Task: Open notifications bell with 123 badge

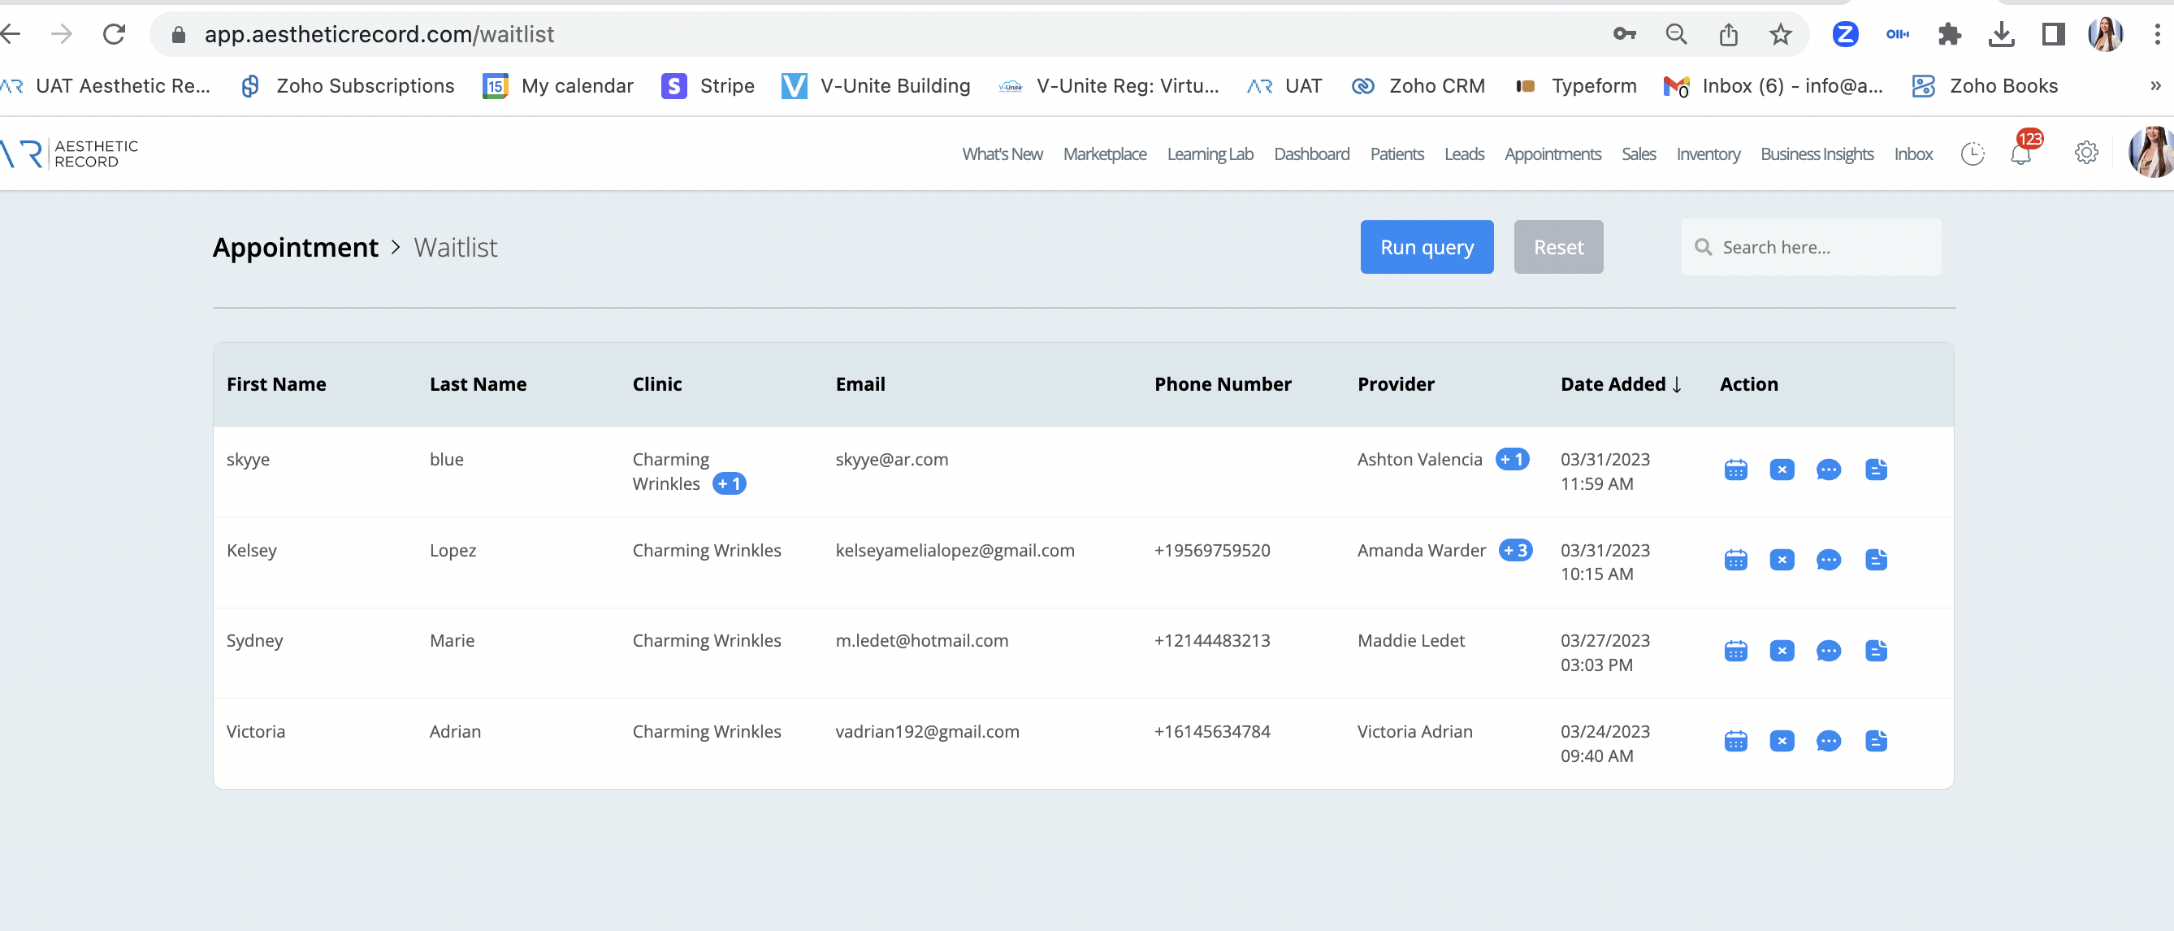Action: click(x=2020, y=154)
